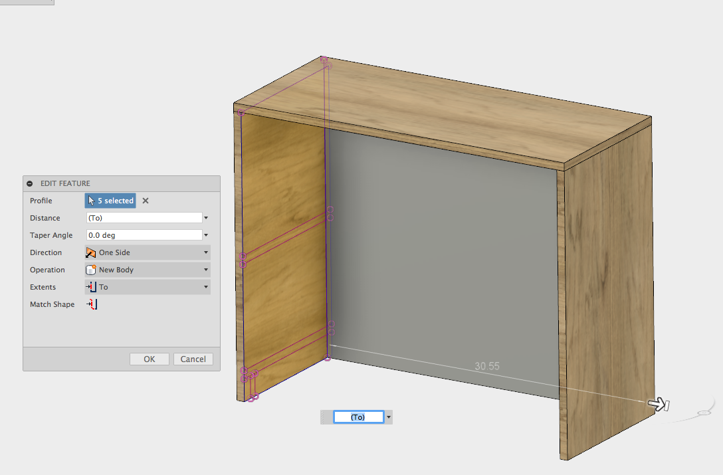Toggle the Match Shape option

pyautogui.click(x=92, y=304)
